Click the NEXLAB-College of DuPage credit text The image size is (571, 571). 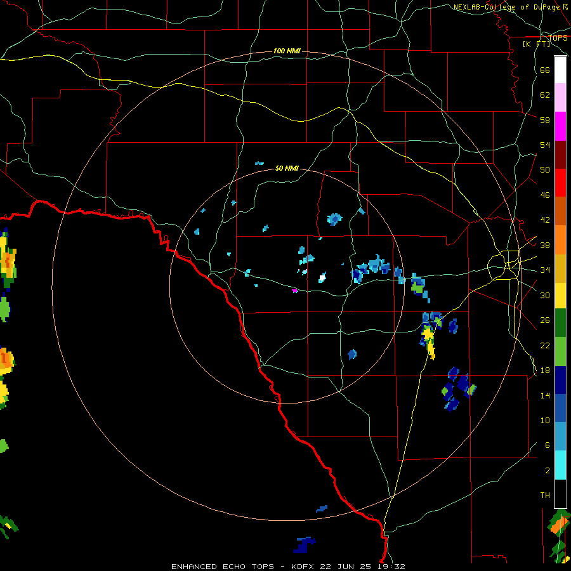click(511, 7)
